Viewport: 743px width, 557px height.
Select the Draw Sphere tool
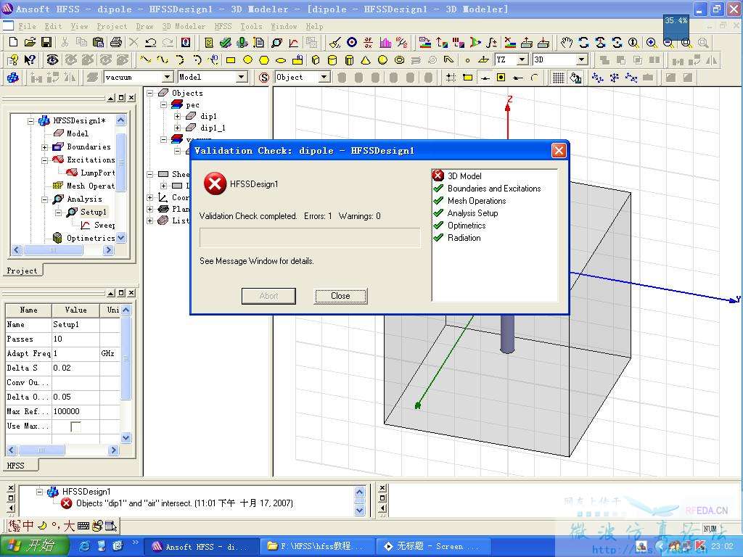(x=382, y=59)
